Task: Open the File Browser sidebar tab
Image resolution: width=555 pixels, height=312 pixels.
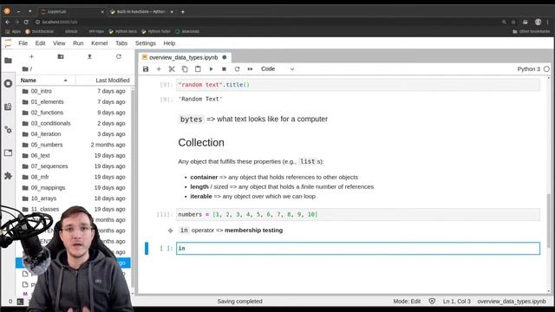Action: [8, 61]
